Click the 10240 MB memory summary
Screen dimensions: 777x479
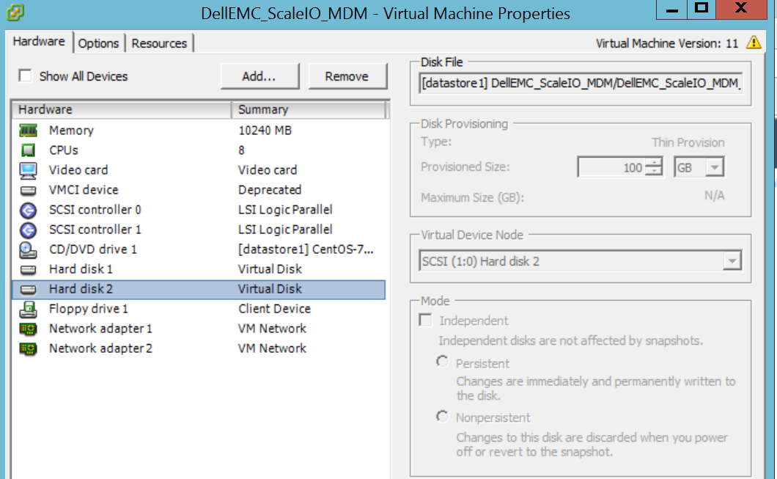tap(265, 131)
